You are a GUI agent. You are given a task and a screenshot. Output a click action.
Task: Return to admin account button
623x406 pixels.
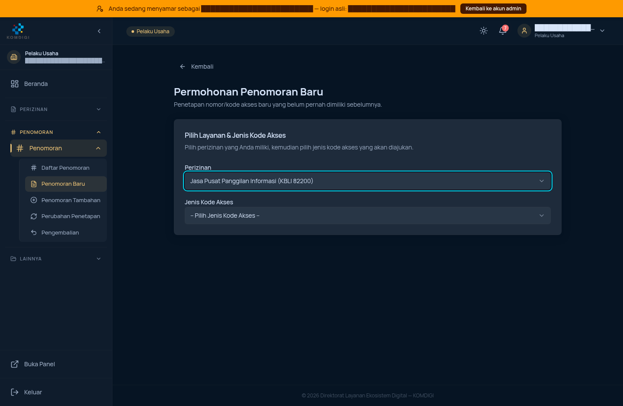[493, 9]
